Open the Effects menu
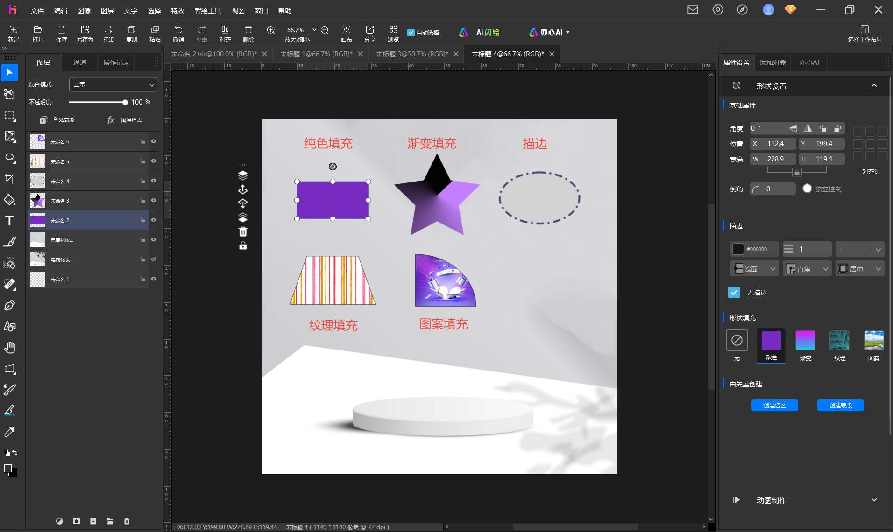The width and height of the screenshot is (893, 532). pos(177,11)
